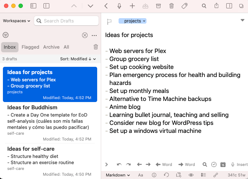Switch to the All tab
Viewport: 248px width, 179px height.
point(66,47)
